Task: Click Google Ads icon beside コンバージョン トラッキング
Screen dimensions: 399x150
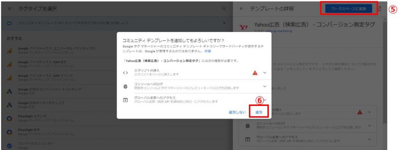Action: coord(9,92)
